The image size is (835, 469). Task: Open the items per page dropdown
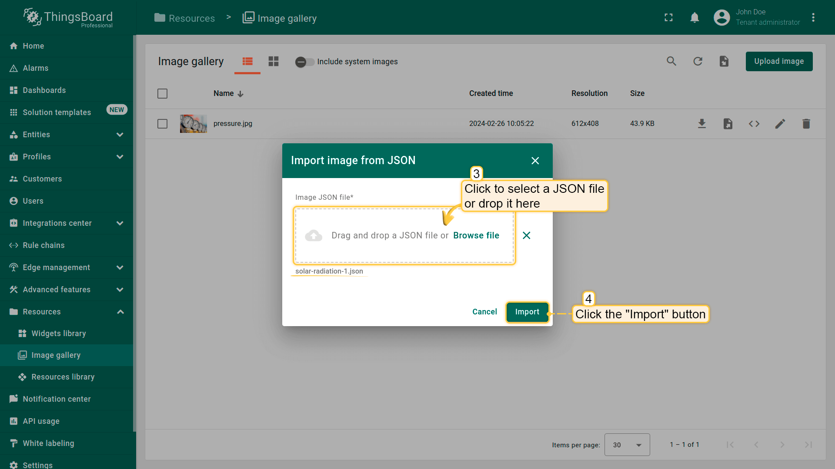click(627, 445)
